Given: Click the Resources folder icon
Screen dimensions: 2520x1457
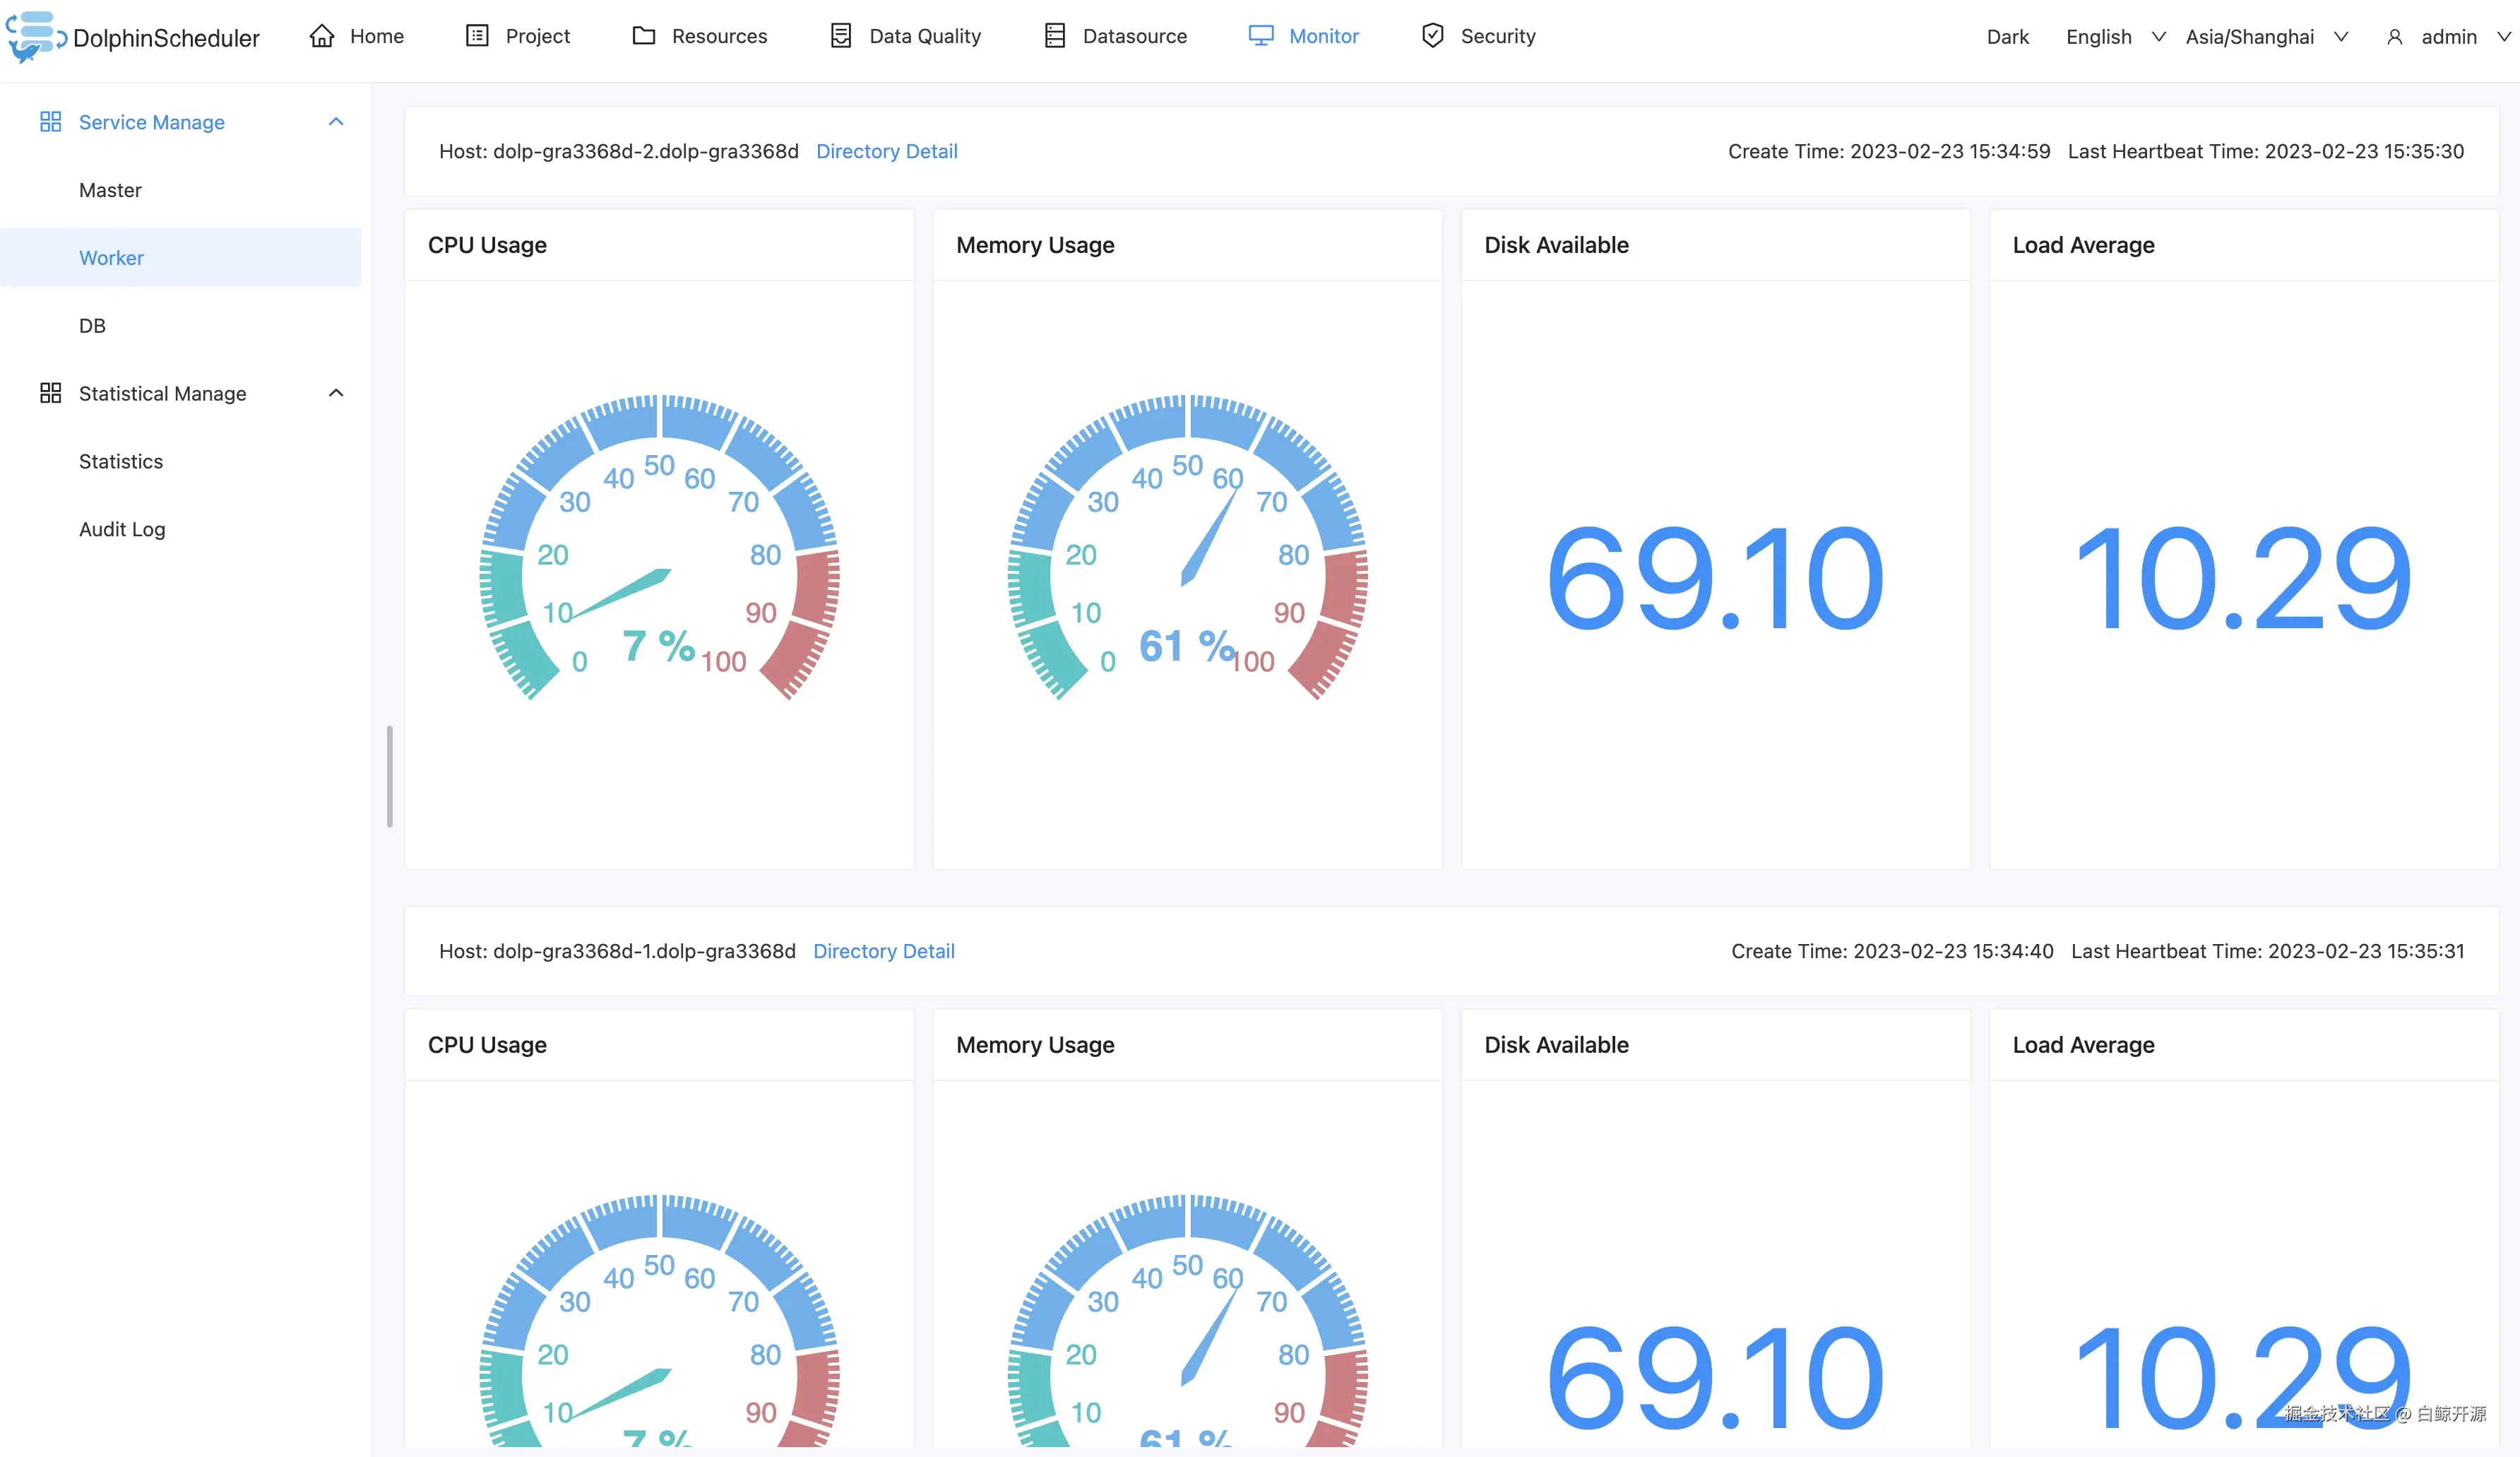Looking at the screenshot, I should click(644, 36).
